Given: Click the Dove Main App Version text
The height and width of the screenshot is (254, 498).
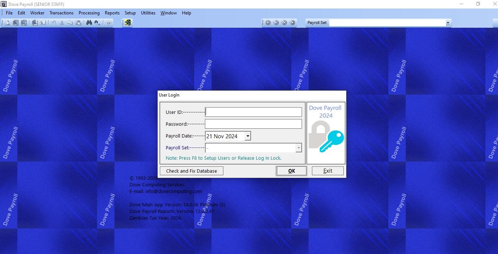Looking at the screenshot, I should [x=177, y=204].
